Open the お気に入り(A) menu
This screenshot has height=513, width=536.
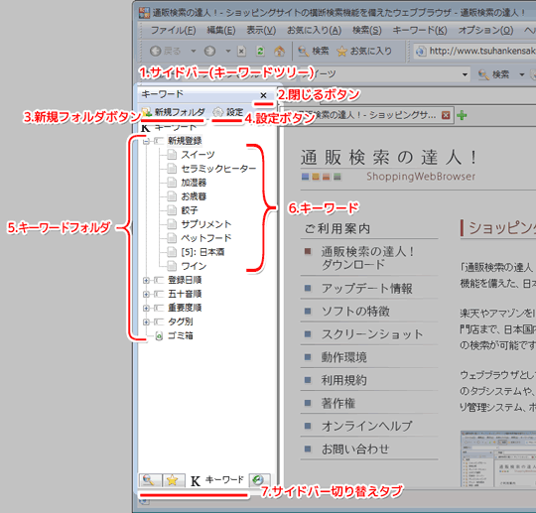pyautogui.click(x=314, y=31)
